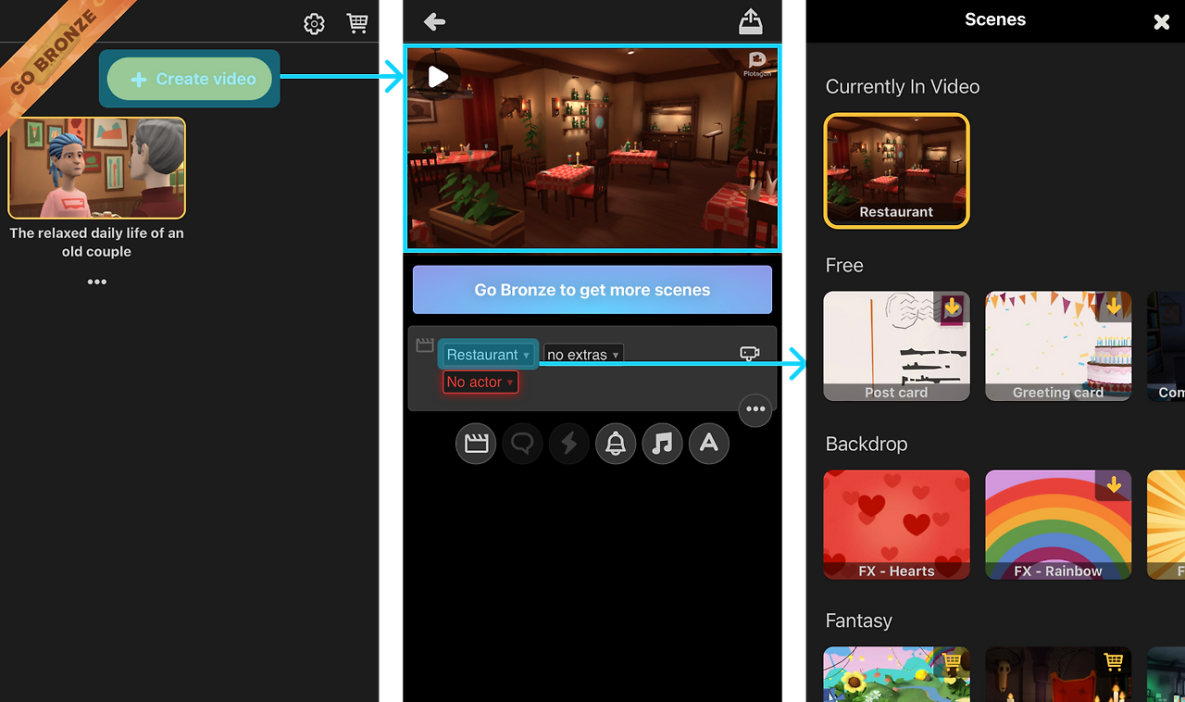Choose the FX - Rainbow backdrop
1185x702 pixels.
click(x=1058, y=525)
